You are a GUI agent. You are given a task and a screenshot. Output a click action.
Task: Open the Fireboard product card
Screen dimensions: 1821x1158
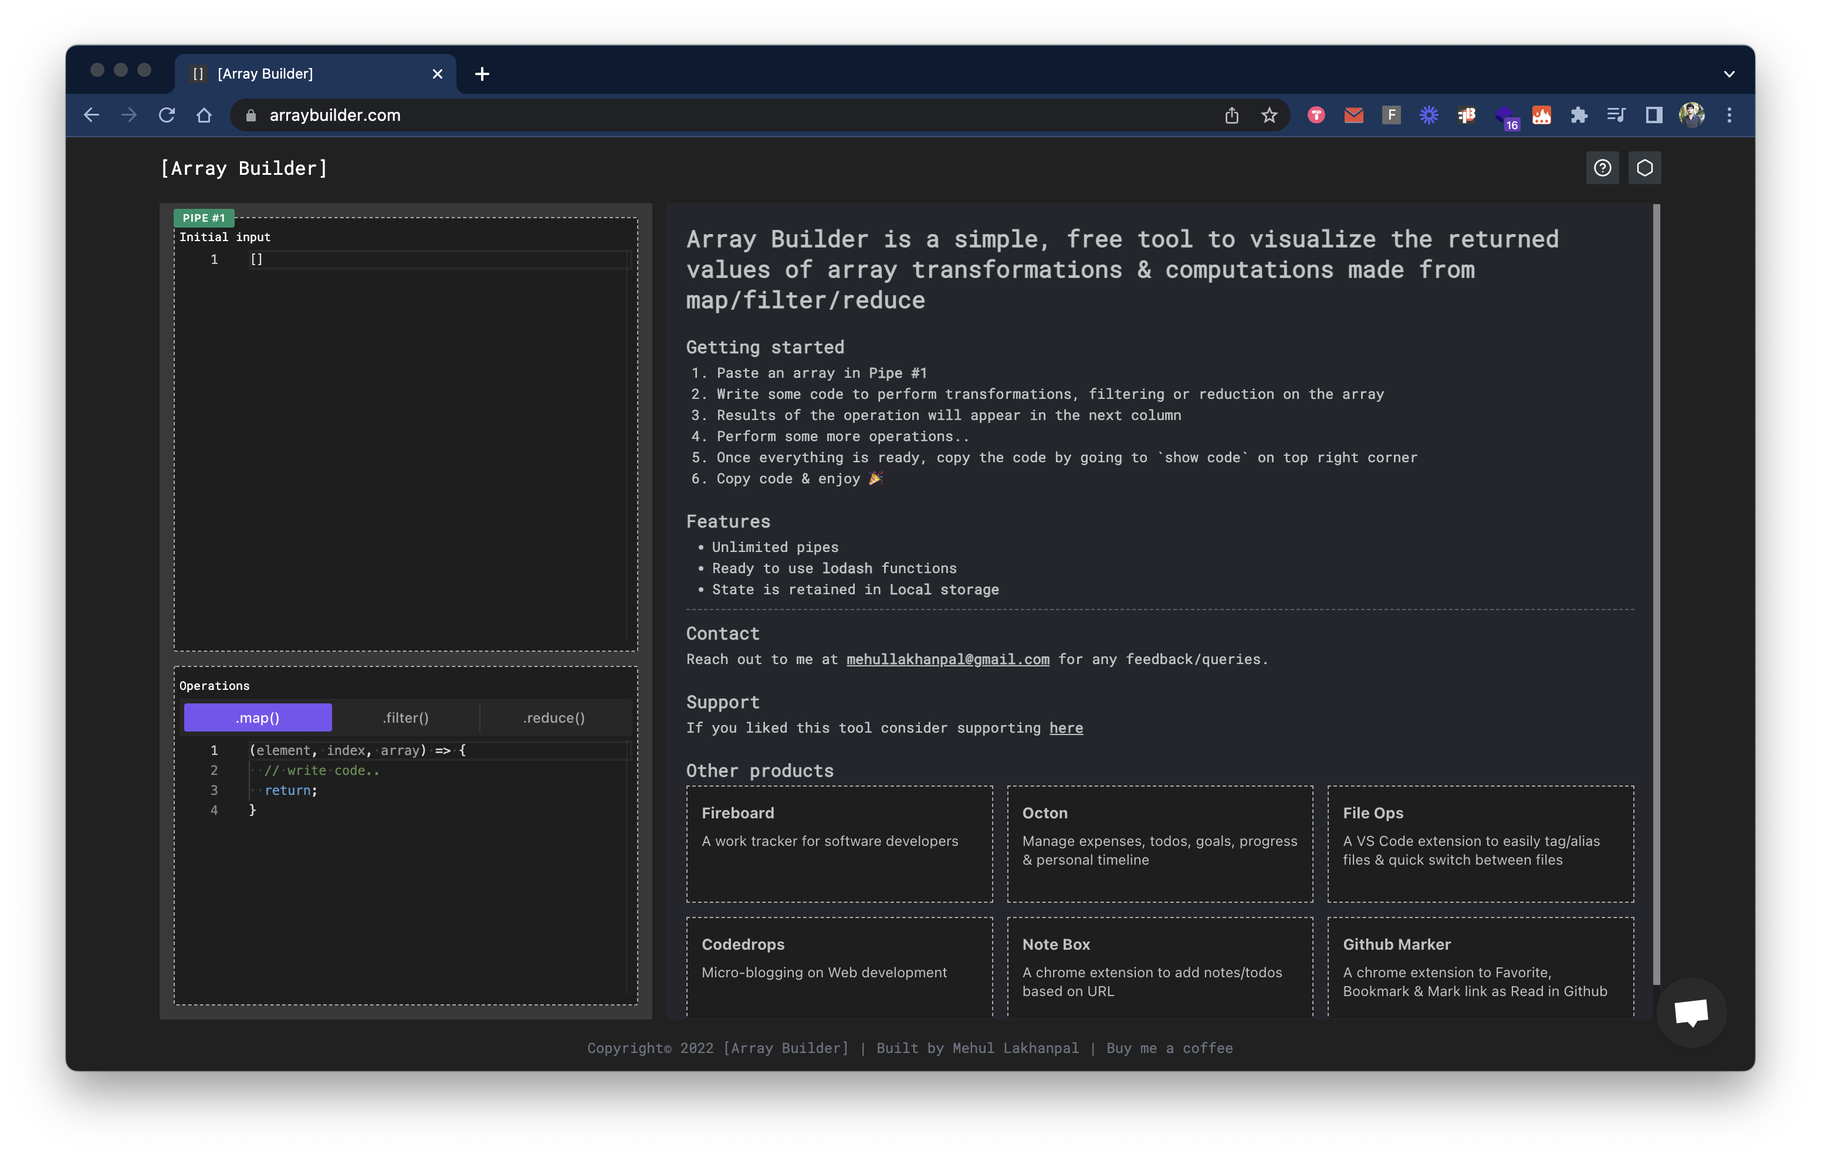(840, 844)
